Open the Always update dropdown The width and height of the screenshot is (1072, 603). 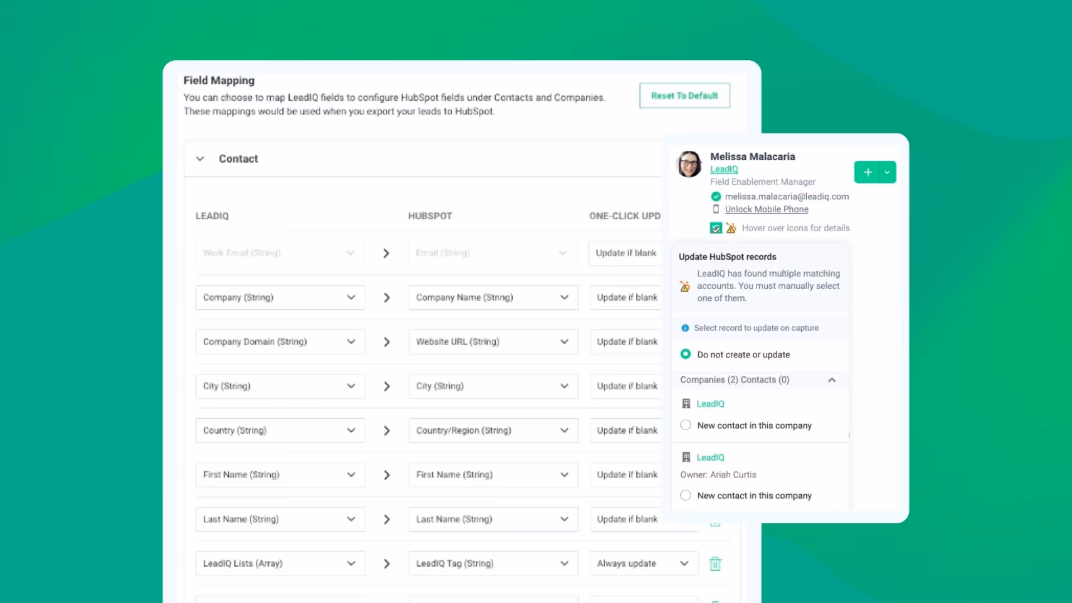(643, 564)
